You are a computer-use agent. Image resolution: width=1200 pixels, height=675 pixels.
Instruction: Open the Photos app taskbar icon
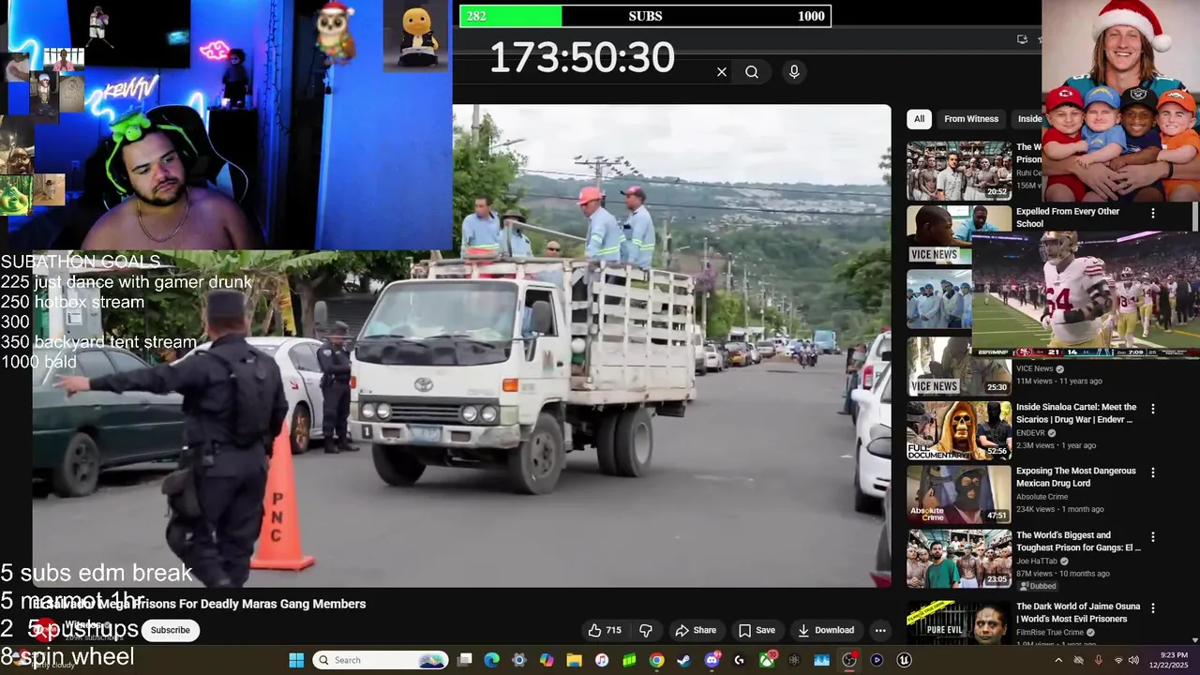tap(822, 660)
